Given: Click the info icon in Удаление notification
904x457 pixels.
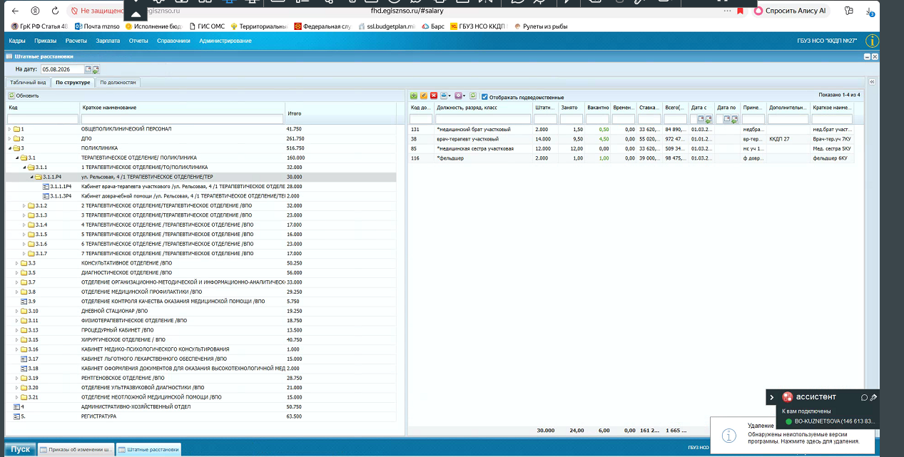Looking at the screenshot, I should point(728,434).
